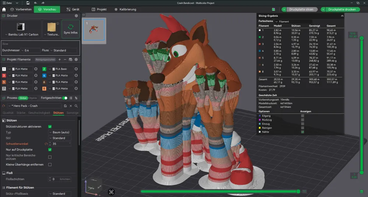Show Eilgang travel moves
Viewport: 368px width, 197px height.
302,116
